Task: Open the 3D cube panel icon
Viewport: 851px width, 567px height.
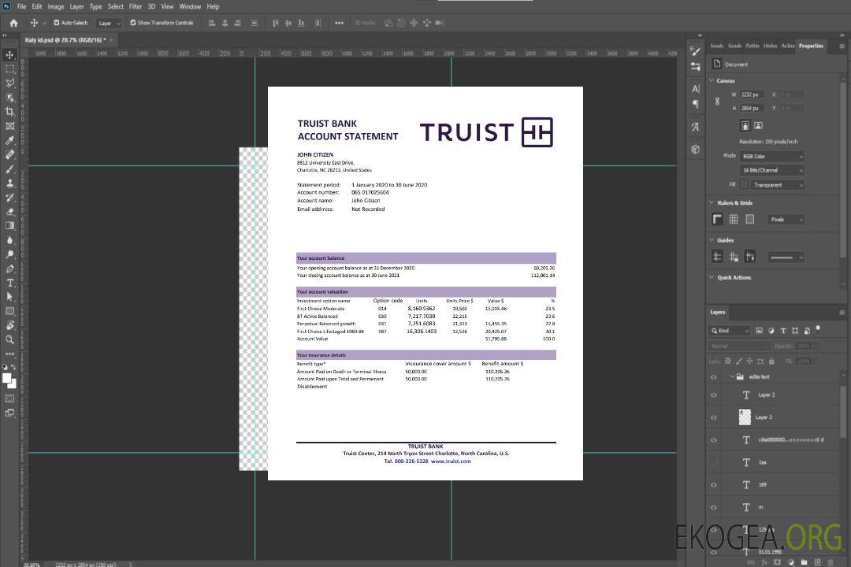Action: [x=695, y=149]
